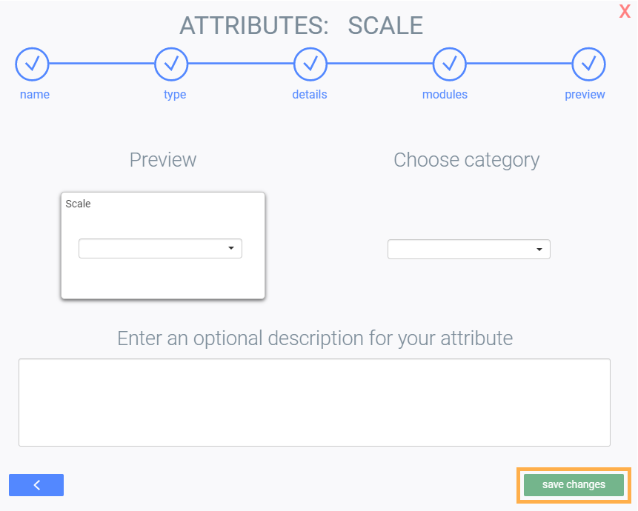Select the 'modules' step label
The height and width of the screenshot is (511, 638).
445,95
